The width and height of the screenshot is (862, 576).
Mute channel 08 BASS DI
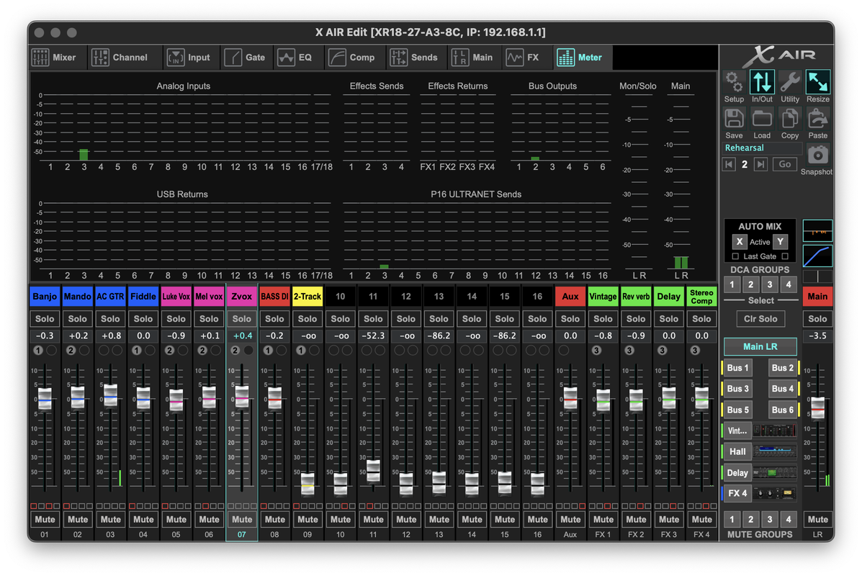coord(275,519)
